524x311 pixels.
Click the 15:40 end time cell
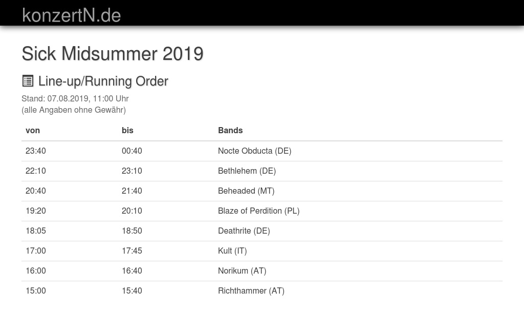click(132, 291)
